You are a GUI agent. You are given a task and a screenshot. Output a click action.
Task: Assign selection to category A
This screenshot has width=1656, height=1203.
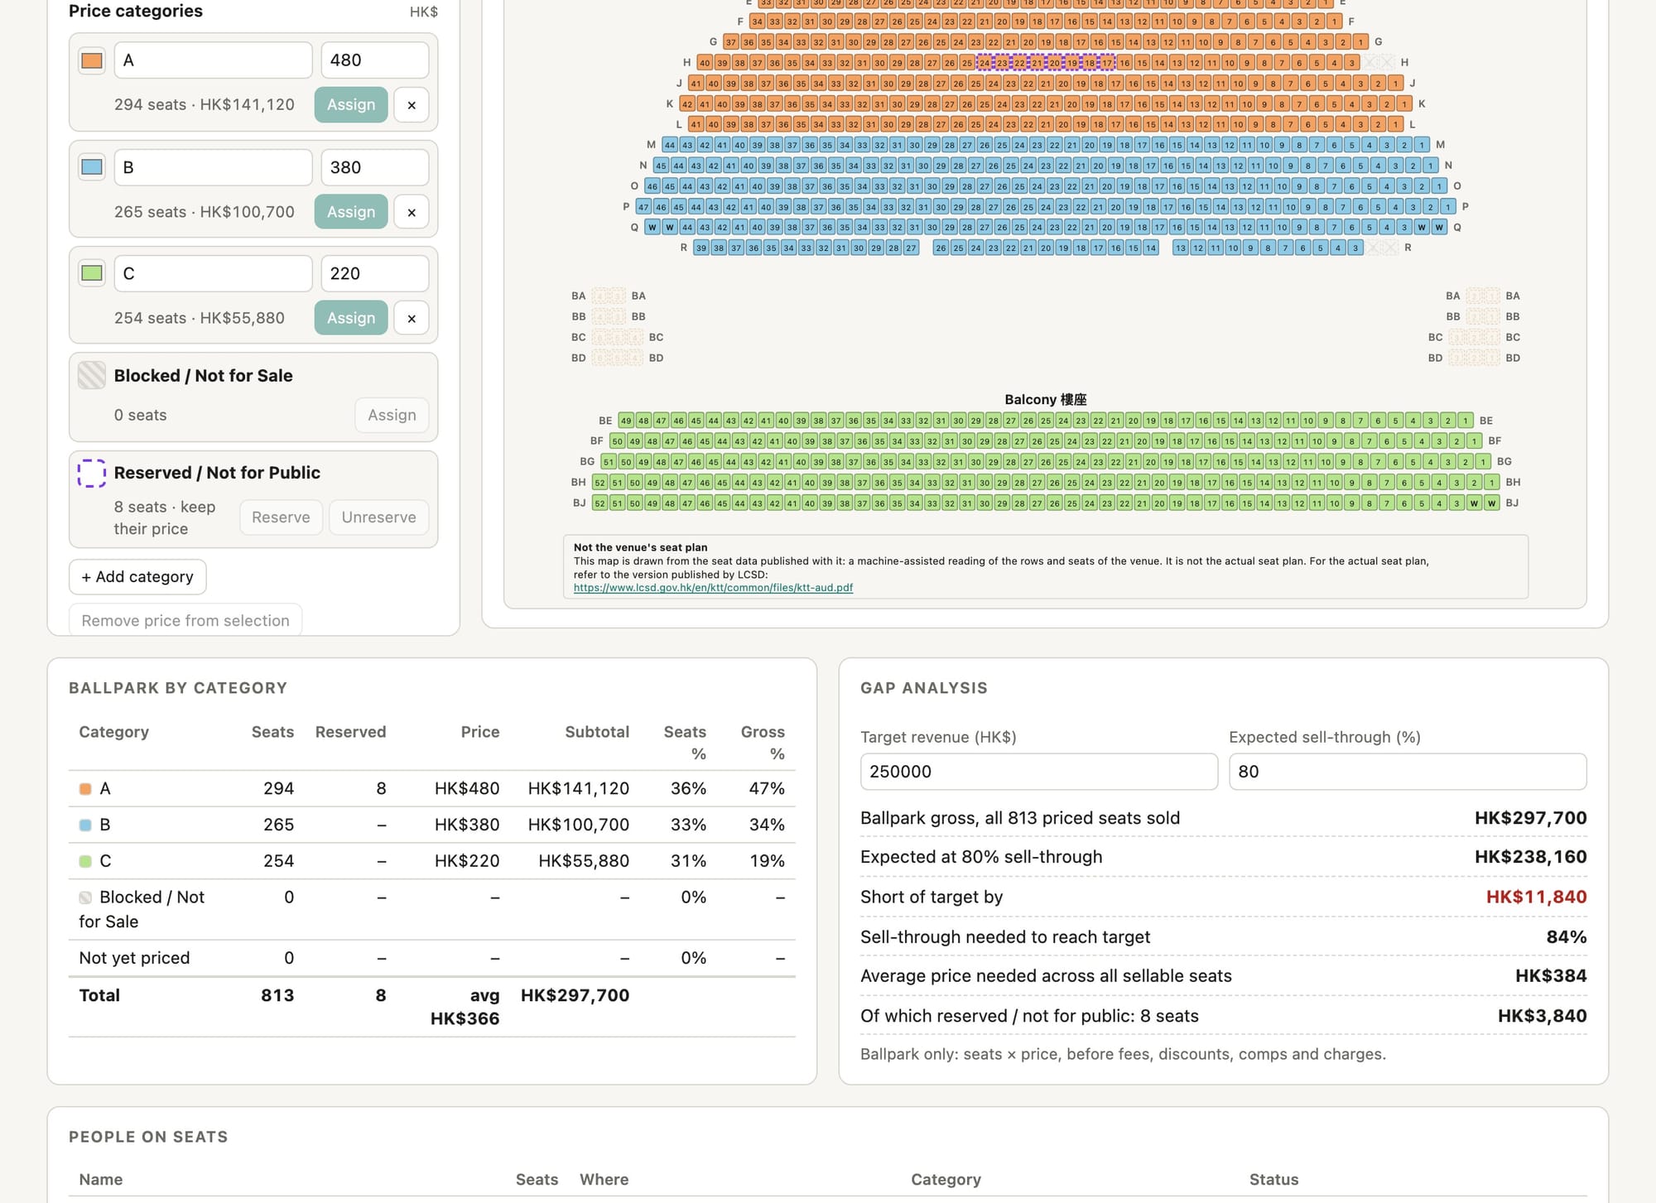coord(351,105)
